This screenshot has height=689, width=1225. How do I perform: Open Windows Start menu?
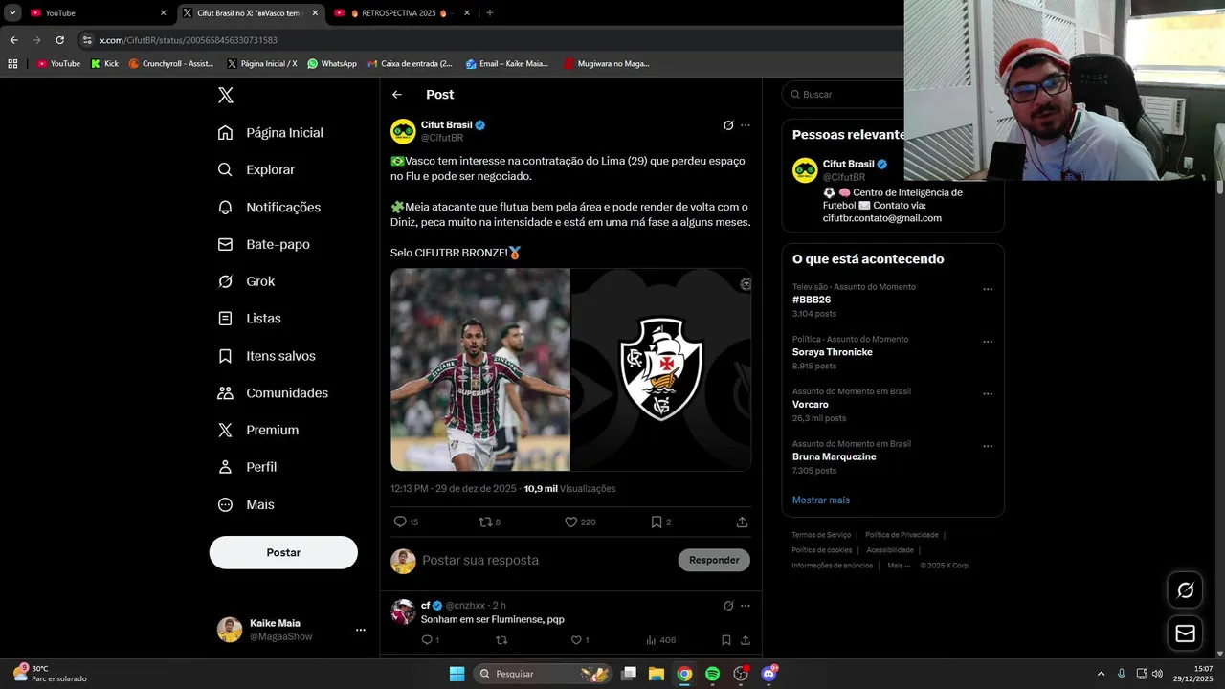[x=457, y=674]
